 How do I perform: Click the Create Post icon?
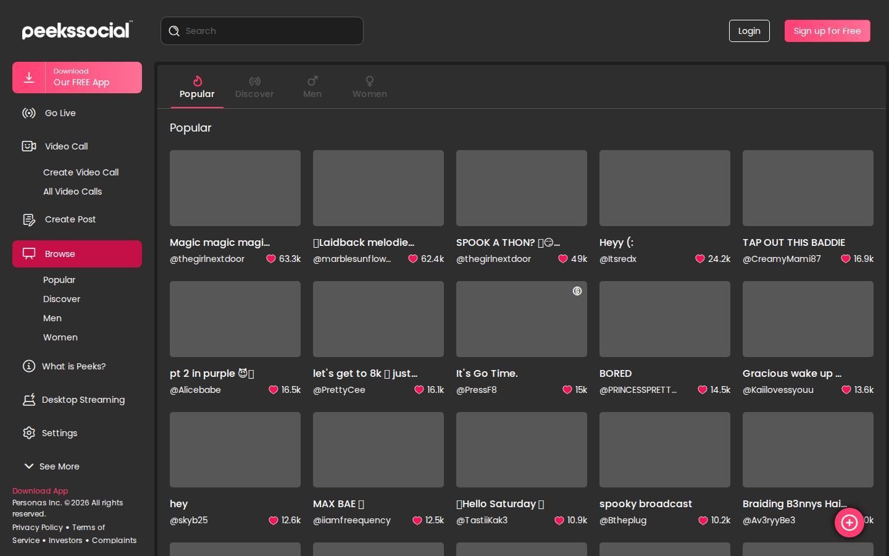pyautogui.click(x=29, y=219)
